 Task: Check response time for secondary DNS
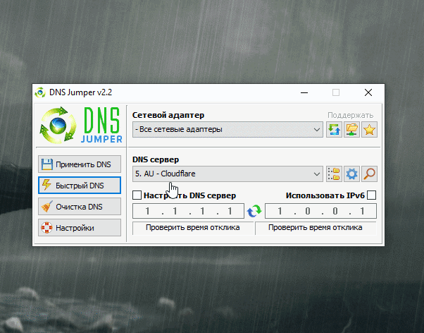(316, 228)
